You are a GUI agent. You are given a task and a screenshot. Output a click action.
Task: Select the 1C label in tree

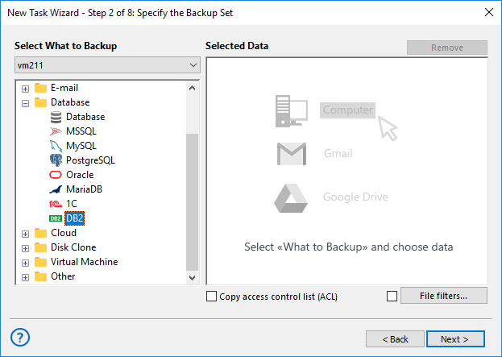point(72,204)
